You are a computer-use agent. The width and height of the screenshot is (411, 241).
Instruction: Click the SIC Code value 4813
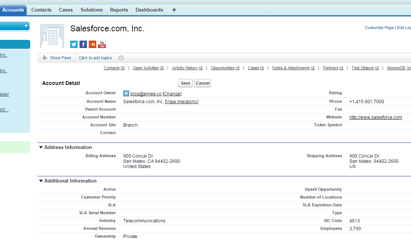[354, 221]
